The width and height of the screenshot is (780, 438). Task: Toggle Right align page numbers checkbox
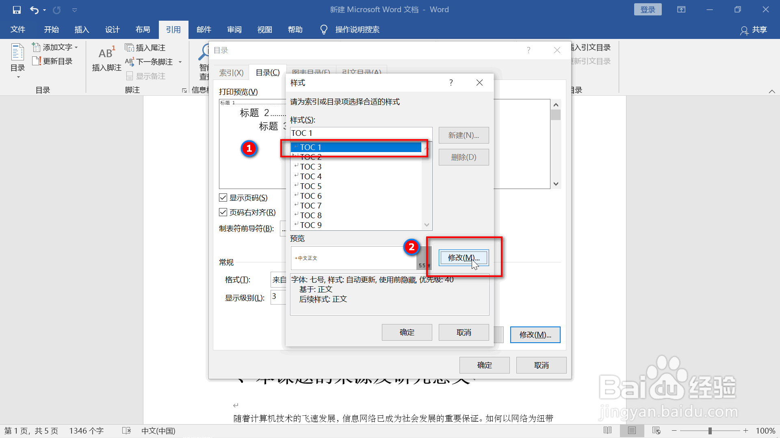coord(223,212)
